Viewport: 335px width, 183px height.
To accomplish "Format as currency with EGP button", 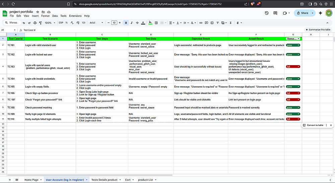I will [61, 23].
